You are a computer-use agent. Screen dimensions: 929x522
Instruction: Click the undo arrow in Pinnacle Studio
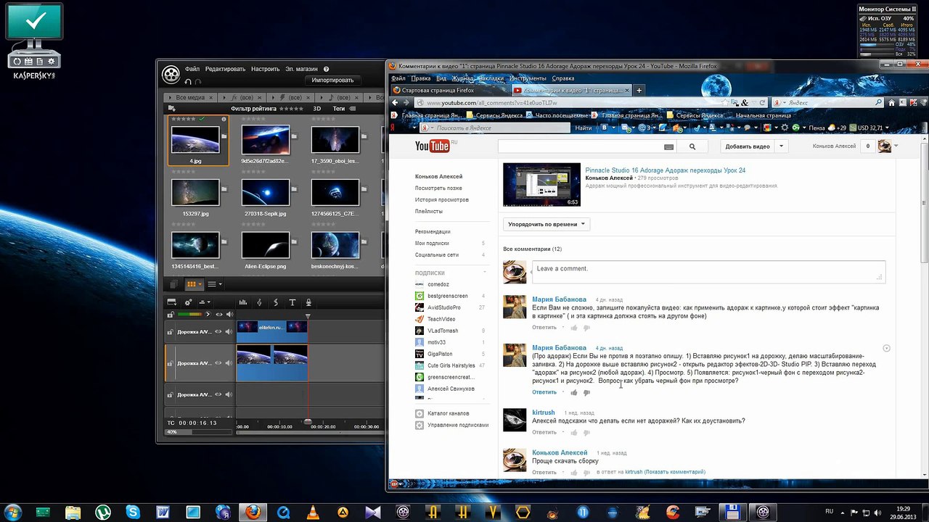point(188,82)
